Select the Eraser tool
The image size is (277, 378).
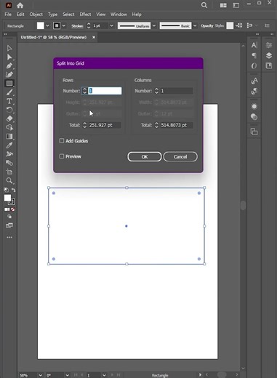[9, 118]
